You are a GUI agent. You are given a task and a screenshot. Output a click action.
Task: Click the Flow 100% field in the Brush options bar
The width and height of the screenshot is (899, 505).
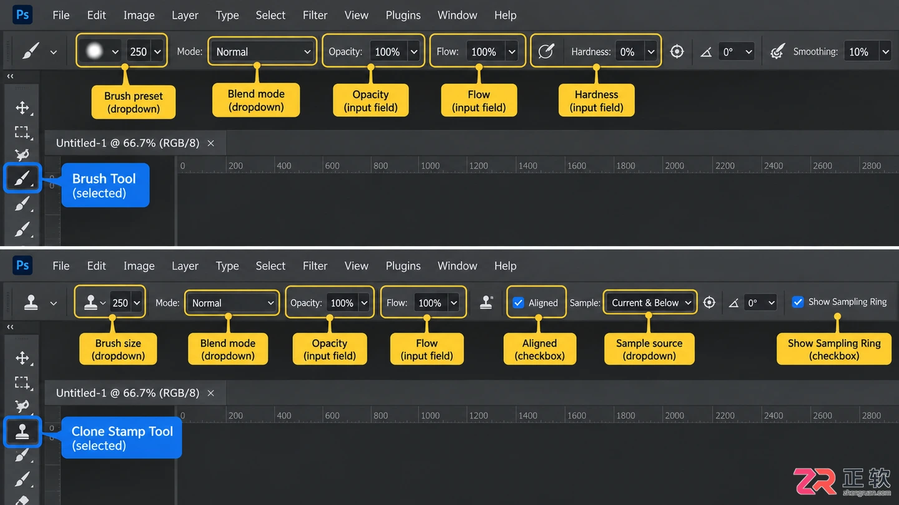tap(484, 52)
